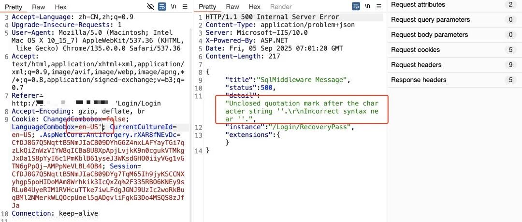Click the Referer URL ending /Login/Login
This screenshot has width=522, height=222.
tap(86, 104)
